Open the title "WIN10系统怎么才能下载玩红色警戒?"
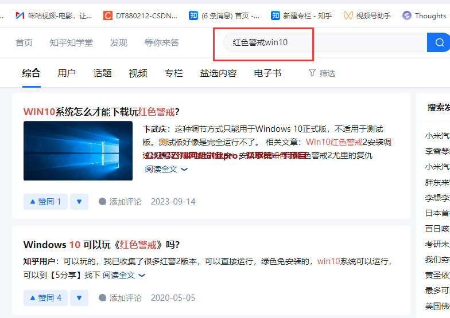Viewport: 450px width, 318px height. [x=102, y=112]
